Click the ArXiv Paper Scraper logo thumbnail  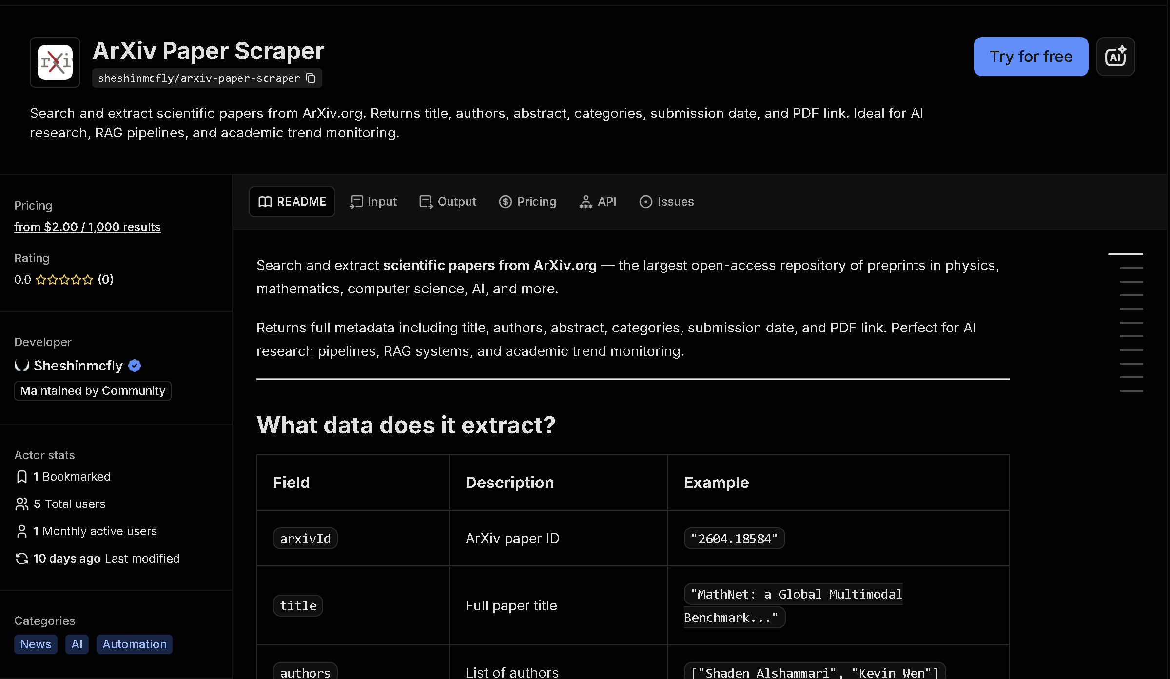tap(55, 62)
